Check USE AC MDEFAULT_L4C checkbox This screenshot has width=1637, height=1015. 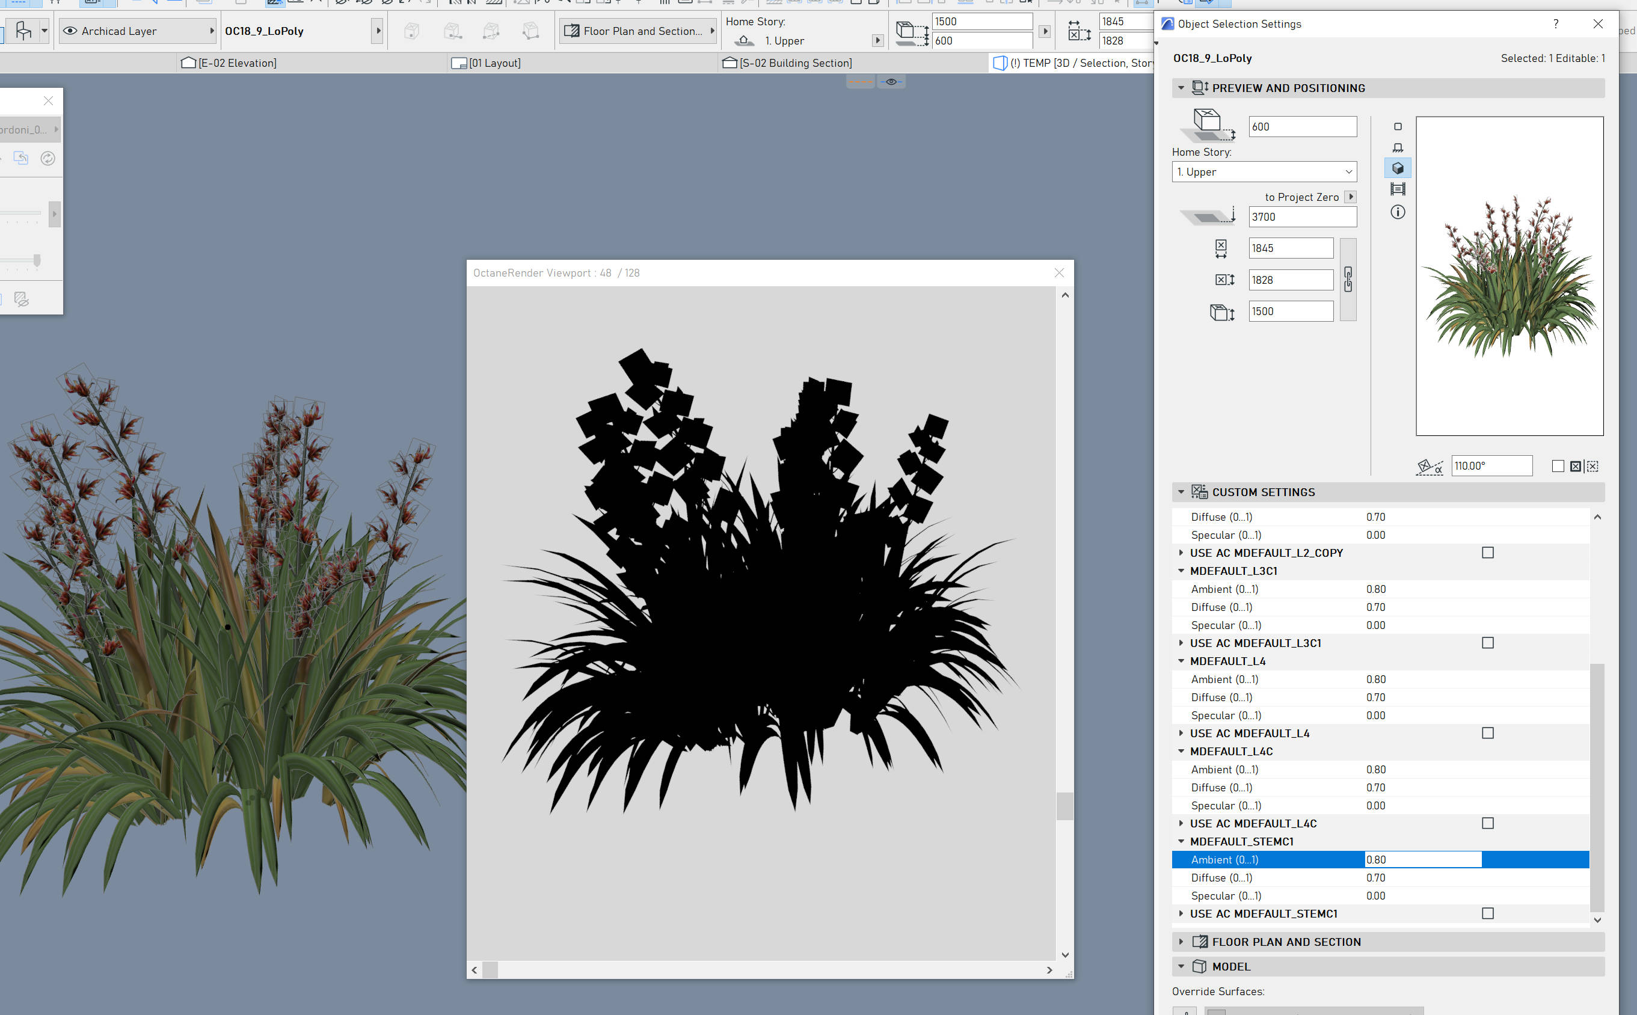[1487, 823]
